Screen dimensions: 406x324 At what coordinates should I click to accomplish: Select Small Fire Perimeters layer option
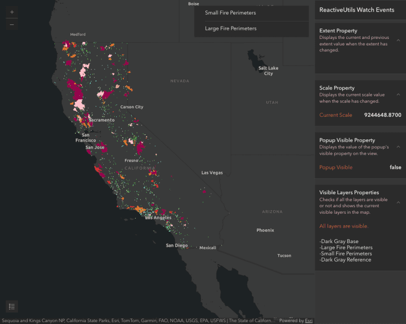pos(251,13)
